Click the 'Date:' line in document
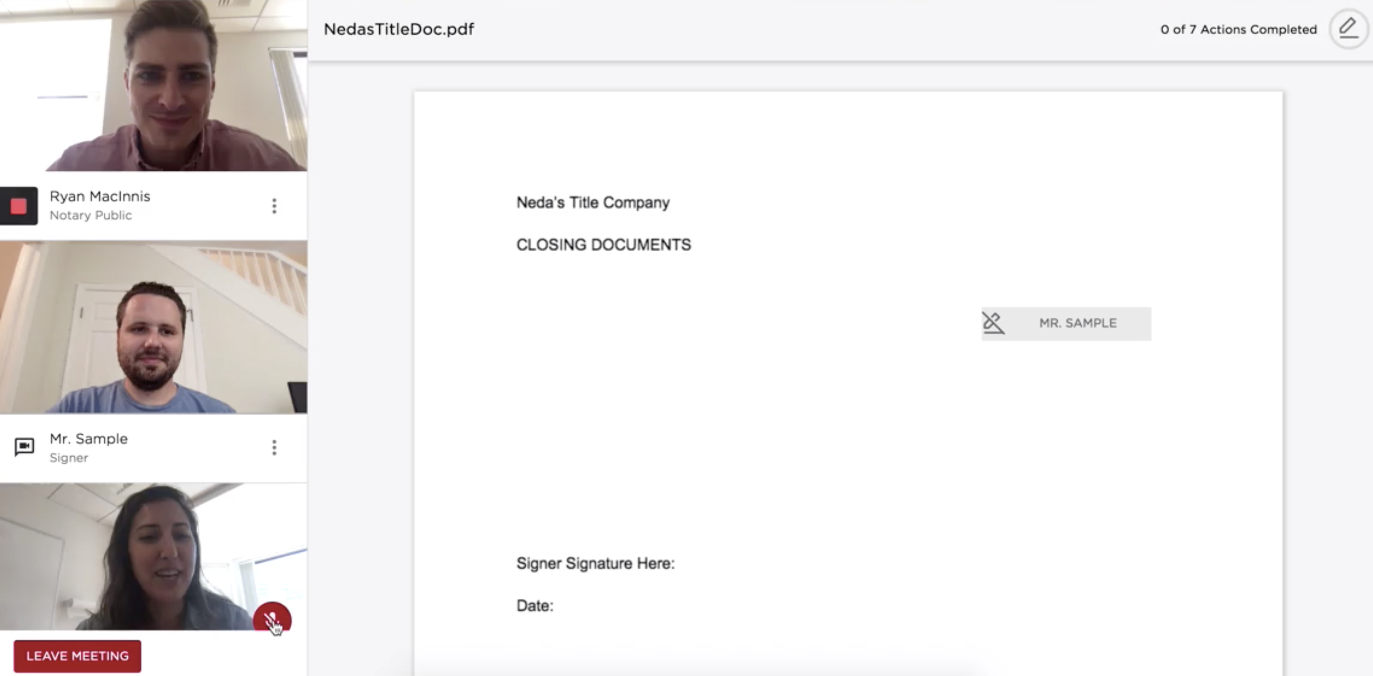1373x676 pixels. click(x=535, y=606)
